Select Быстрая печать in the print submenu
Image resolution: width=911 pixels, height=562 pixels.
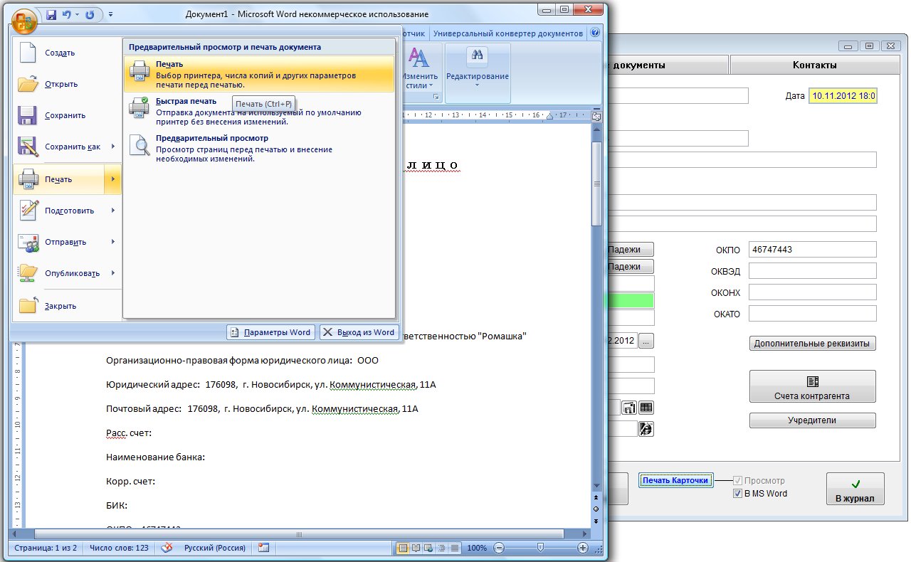(259, 112)
